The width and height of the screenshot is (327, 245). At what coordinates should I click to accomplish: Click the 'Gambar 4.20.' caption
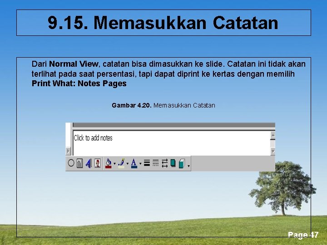132,105
